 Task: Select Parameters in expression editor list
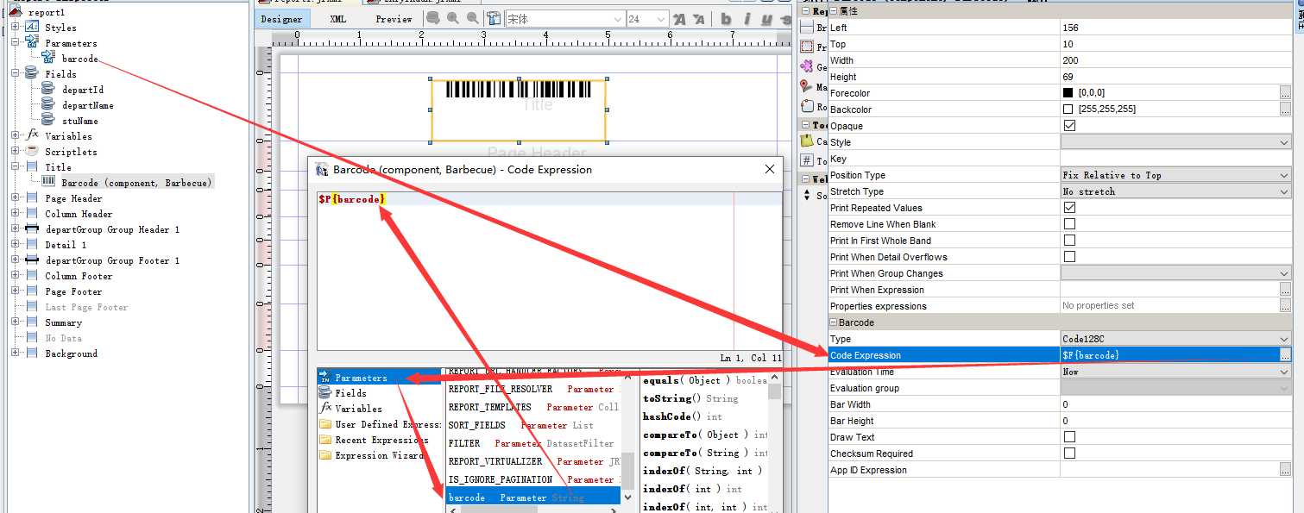pyautogui.click(x=381, y=378)
